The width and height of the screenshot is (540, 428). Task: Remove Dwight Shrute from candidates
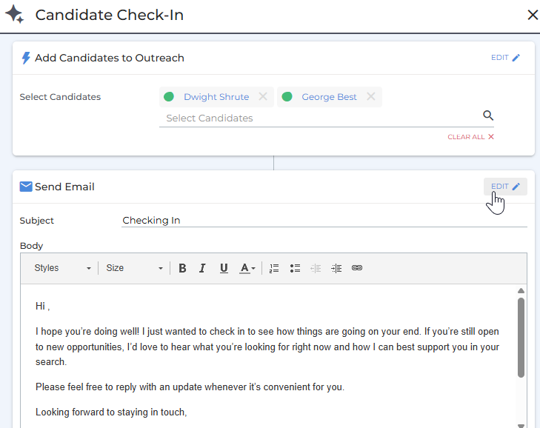[262, 97]
